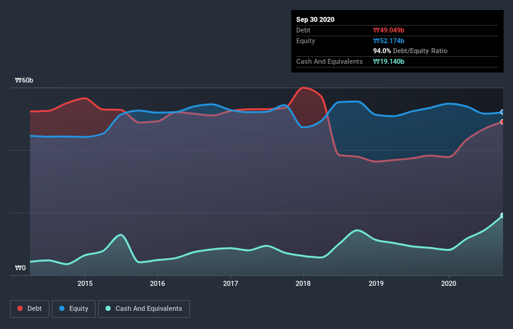Click the ₩52.174b equity value
Screen dimensions: 513x329
point(389,41)
